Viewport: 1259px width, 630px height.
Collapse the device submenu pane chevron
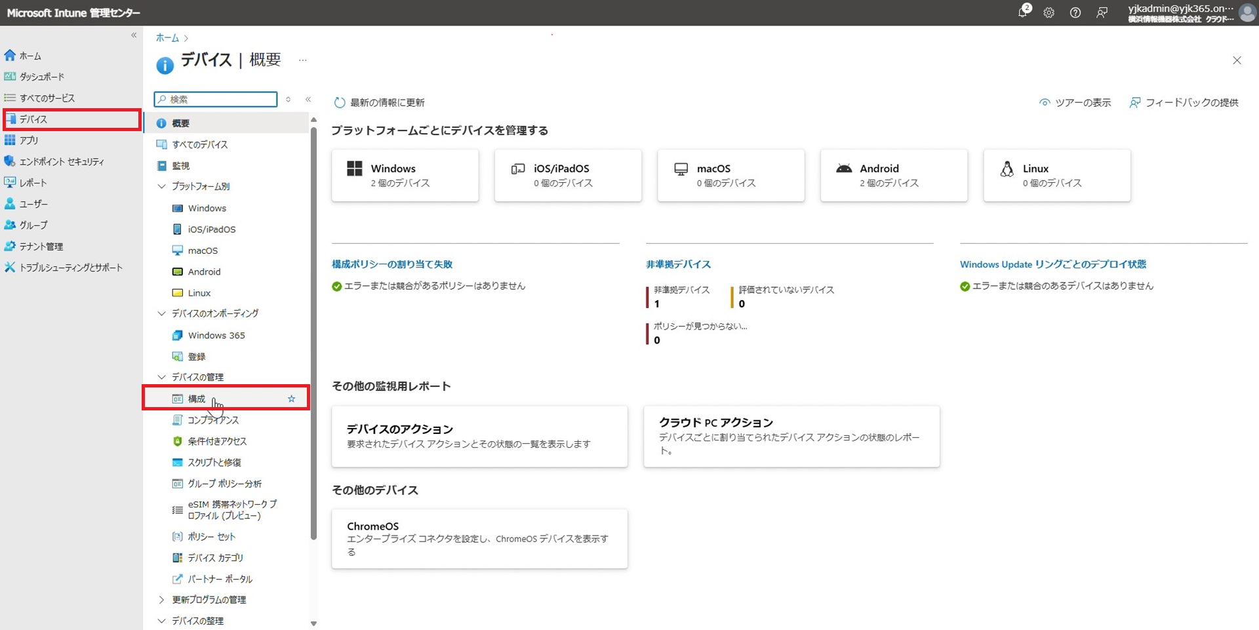(x=308, y=99)
